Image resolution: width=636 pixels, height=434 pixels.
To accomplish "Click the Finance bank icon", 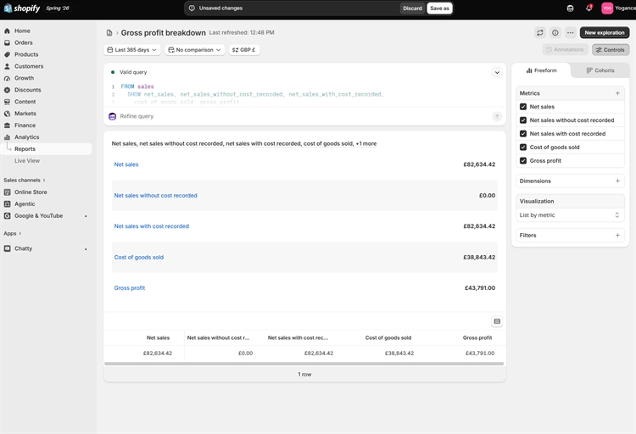I will (x=7, y=125).
